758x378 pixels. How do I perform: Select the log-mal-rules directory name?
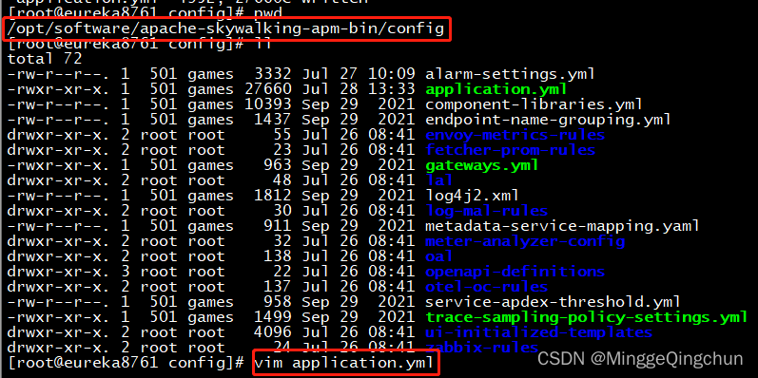pyautogui.click(x=486, y=211)
